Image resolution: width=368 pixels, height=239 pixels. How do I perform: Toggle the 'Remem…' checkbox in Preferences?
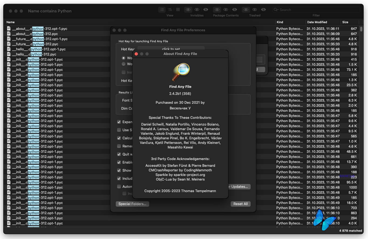click(119, 146)
